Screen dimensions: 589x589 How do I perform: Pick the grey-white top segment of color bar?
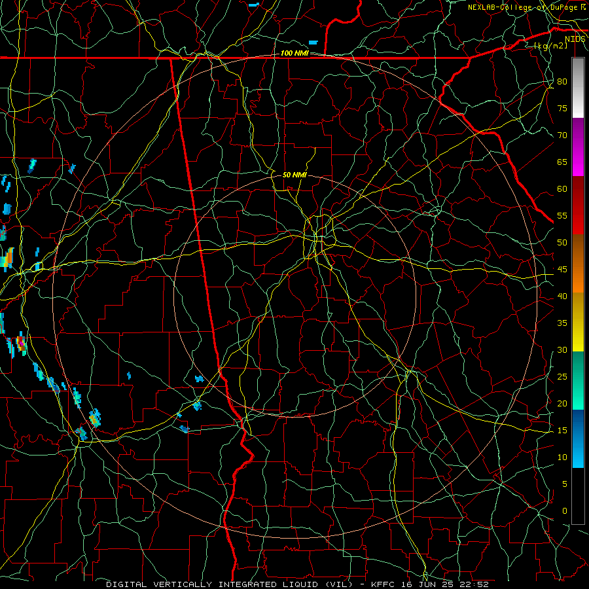pos(578,88)
